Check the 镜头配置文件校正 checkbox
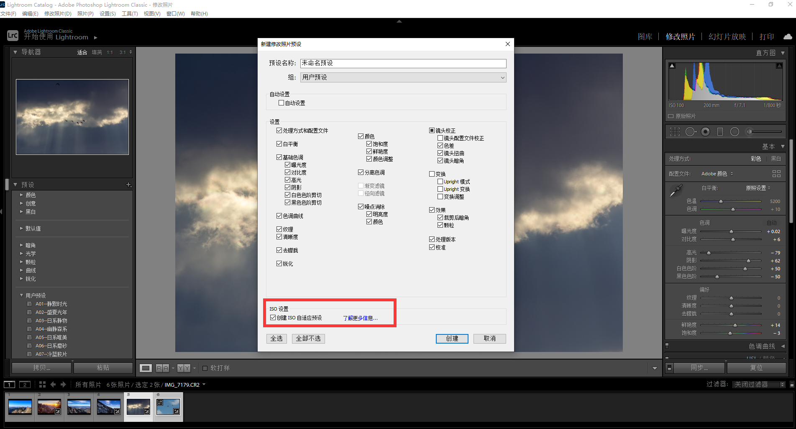The image size is (796, 429). click(x=440, y=138)
